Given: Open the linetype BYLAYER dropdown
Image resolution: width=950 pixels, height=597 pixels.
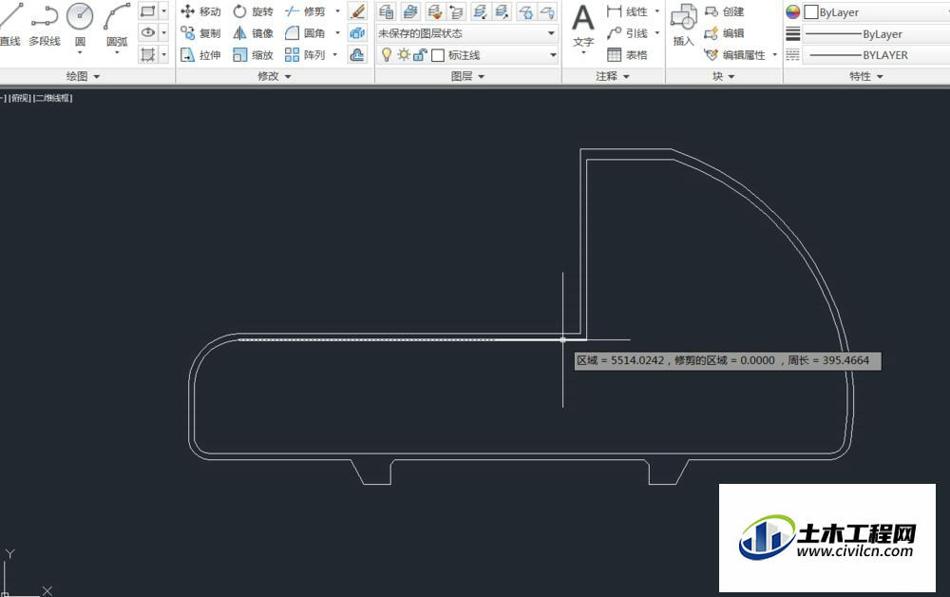Looking at the screenshot, I should [x=876, y=55].
